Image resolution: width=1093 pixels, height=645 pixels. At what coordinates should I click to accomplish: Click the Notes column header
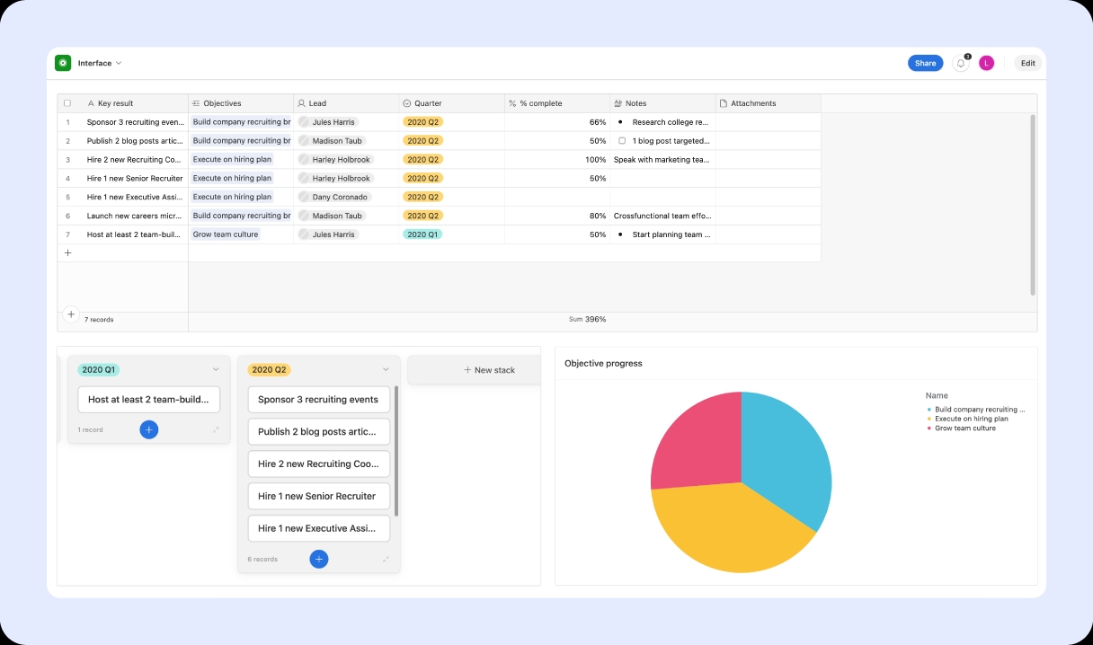pos(662,103)
